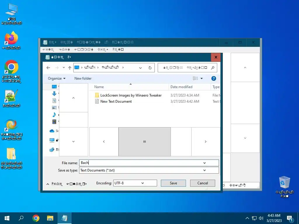Screen dimensions: 299x224
Task: Open the Winaero Tweaker swirl desktop shortcut
Action: (11, 125)
